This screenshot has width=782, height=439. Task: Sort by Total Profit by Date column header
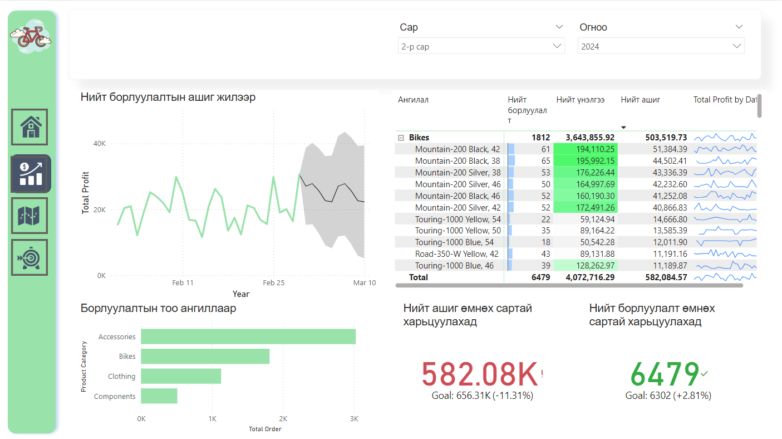725,100
